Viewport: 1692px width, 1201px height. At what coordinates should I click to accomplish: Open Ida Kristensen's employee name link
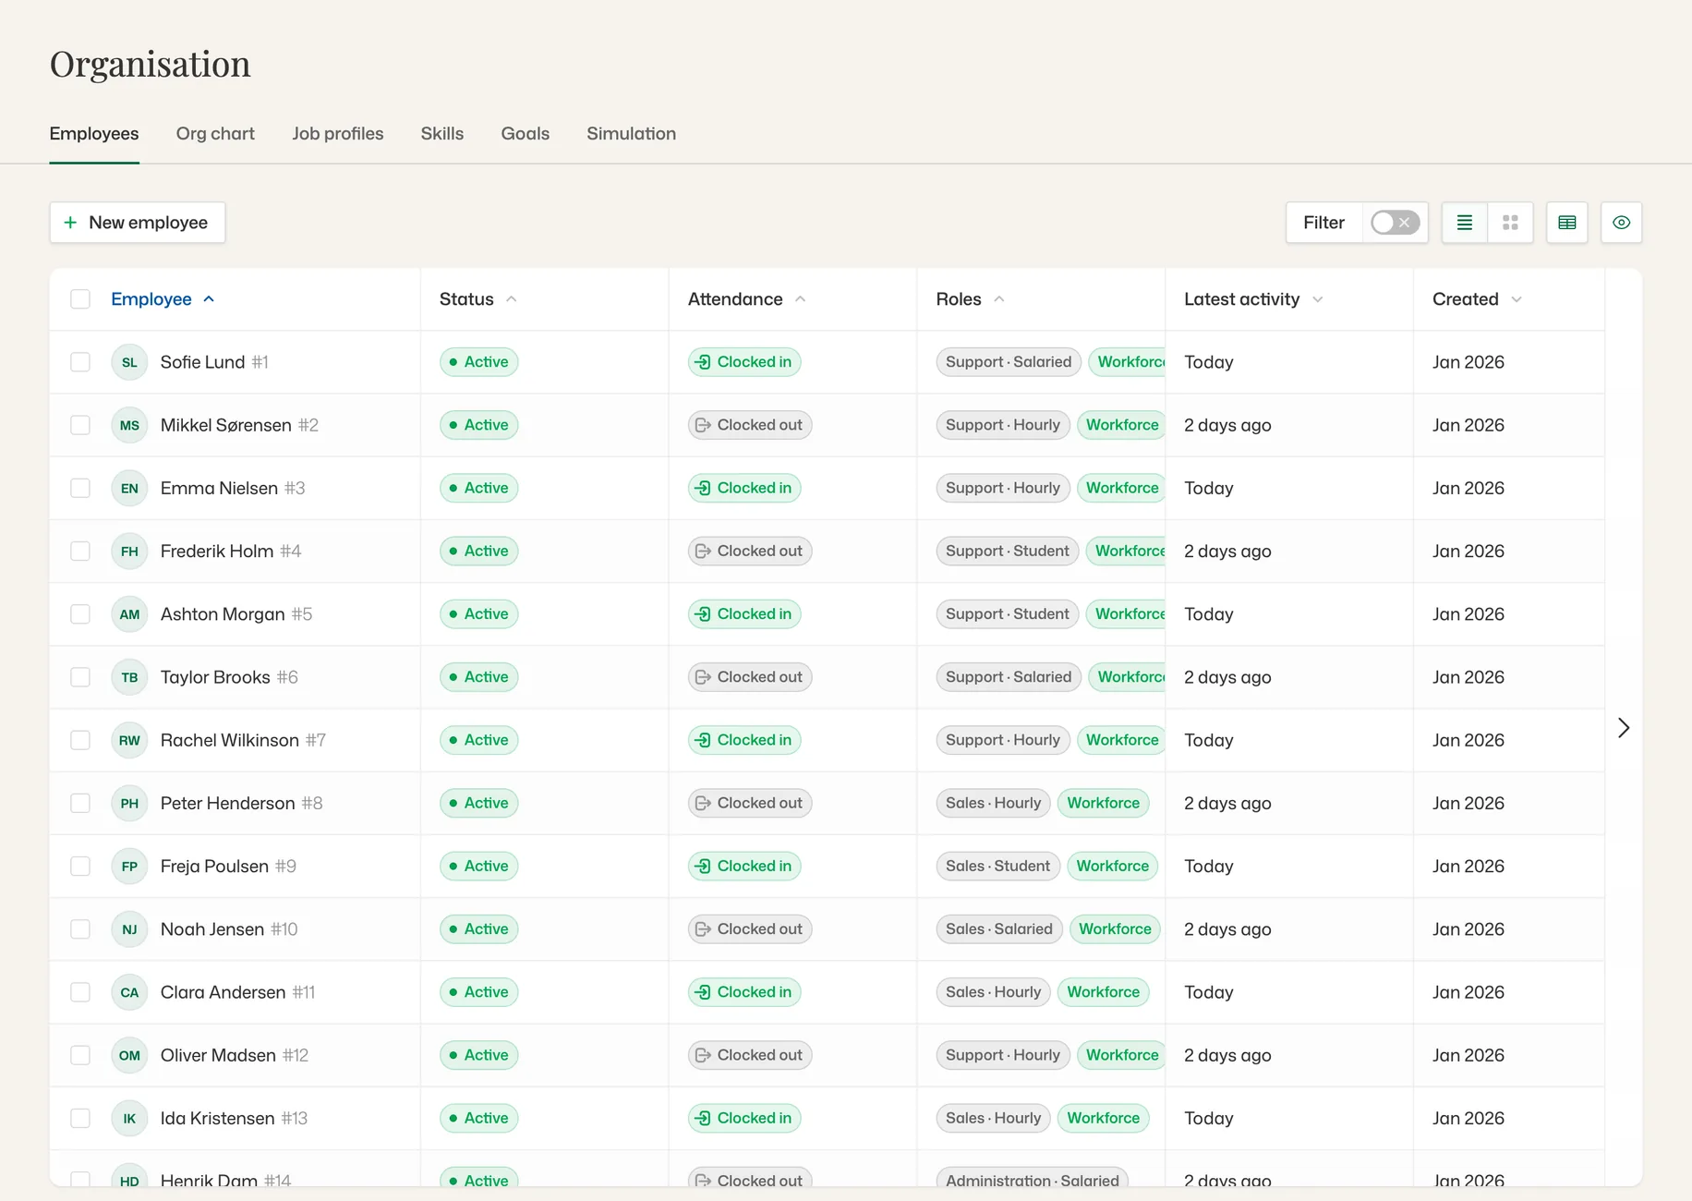point(218,1118)
